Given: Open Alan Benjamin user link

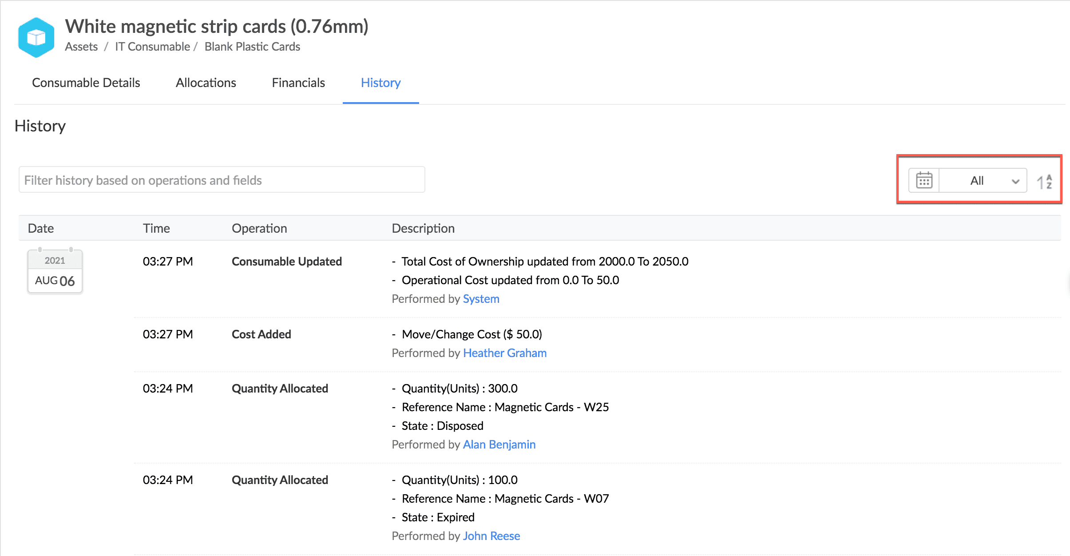Looking at the screenshot, I should tap(499, 445).
